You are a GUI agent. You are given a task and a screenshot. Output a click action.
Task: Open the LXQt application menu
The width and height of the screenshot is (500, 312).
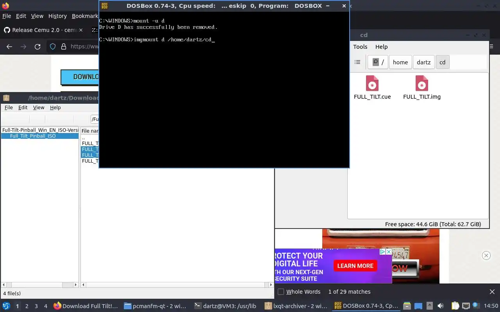6,306
